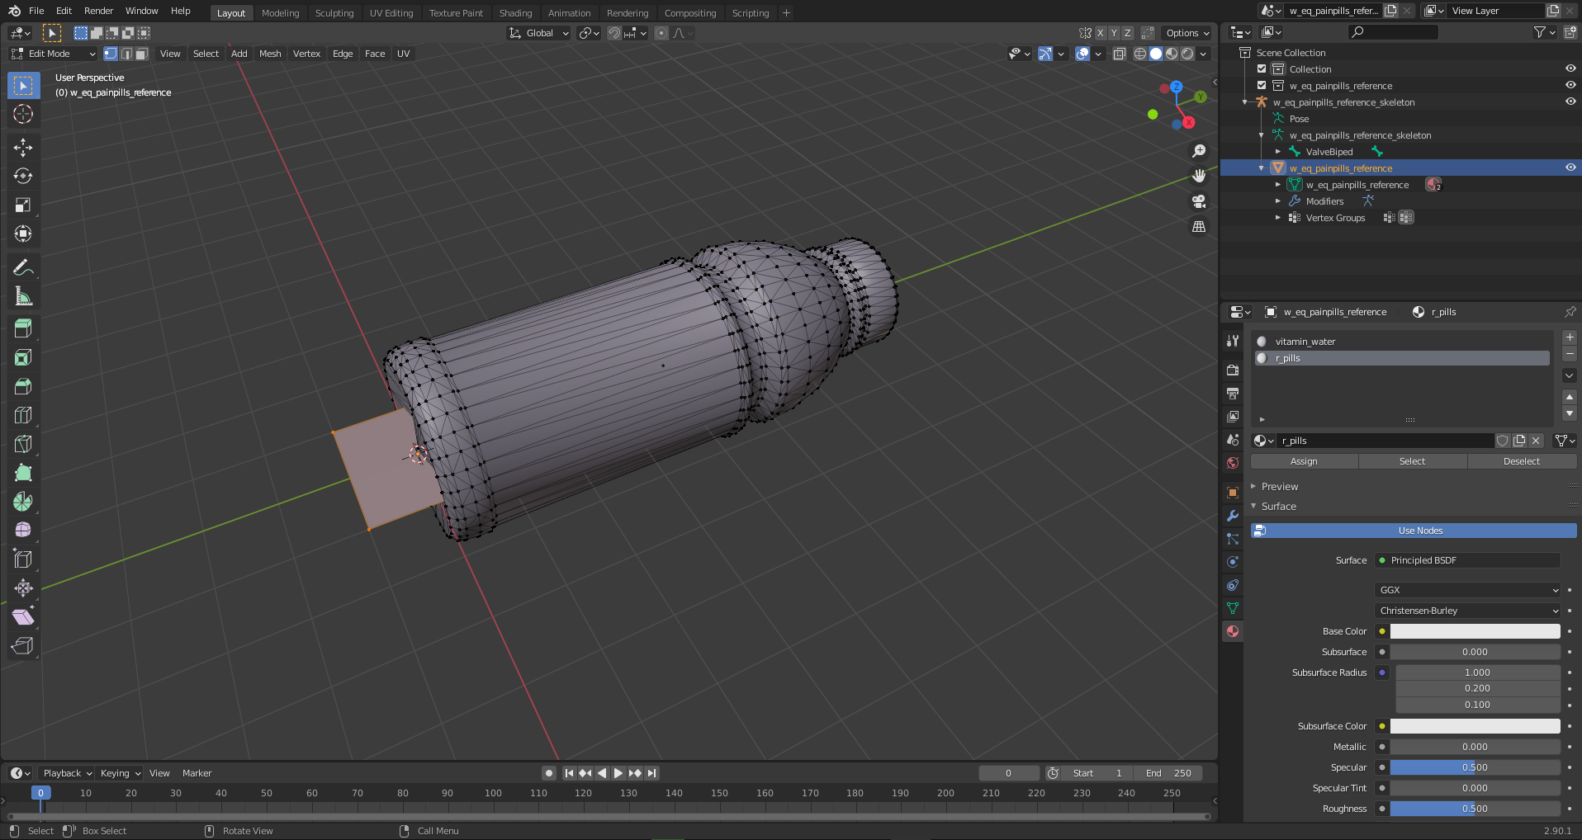Select the Rotate tool

[x=23, y=177]
